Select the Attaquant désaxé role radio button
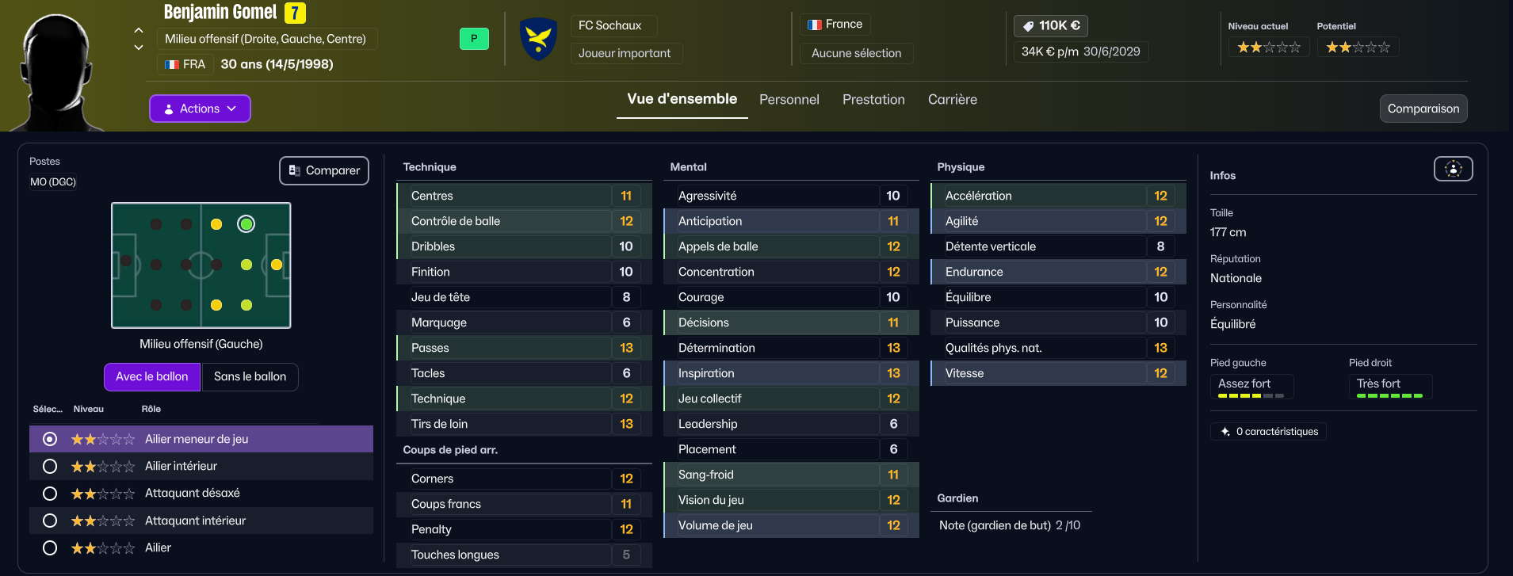The width and height of the screenshot is (1513, 576). point(50,494)
